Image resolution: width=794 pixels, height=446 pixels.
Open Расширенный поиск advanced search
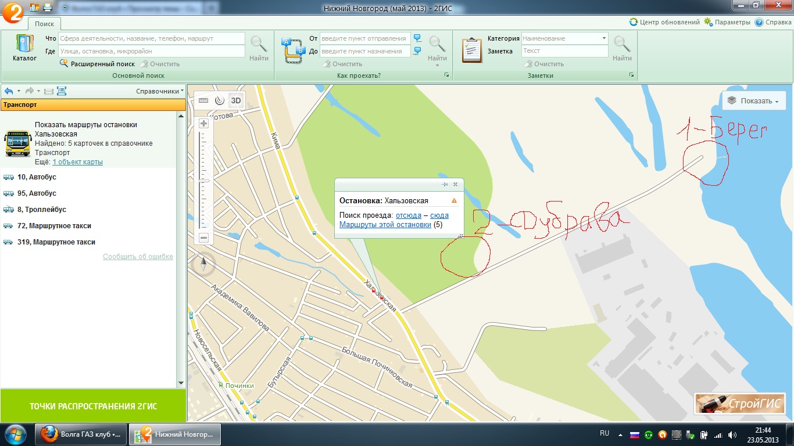(97, 64)
